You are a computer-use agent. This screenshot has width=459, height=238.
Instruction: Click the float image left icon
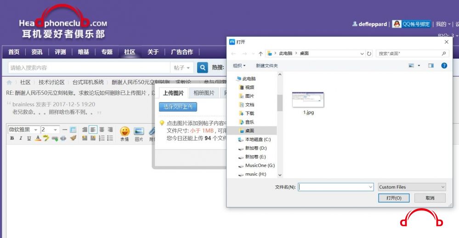coord(85,138)
